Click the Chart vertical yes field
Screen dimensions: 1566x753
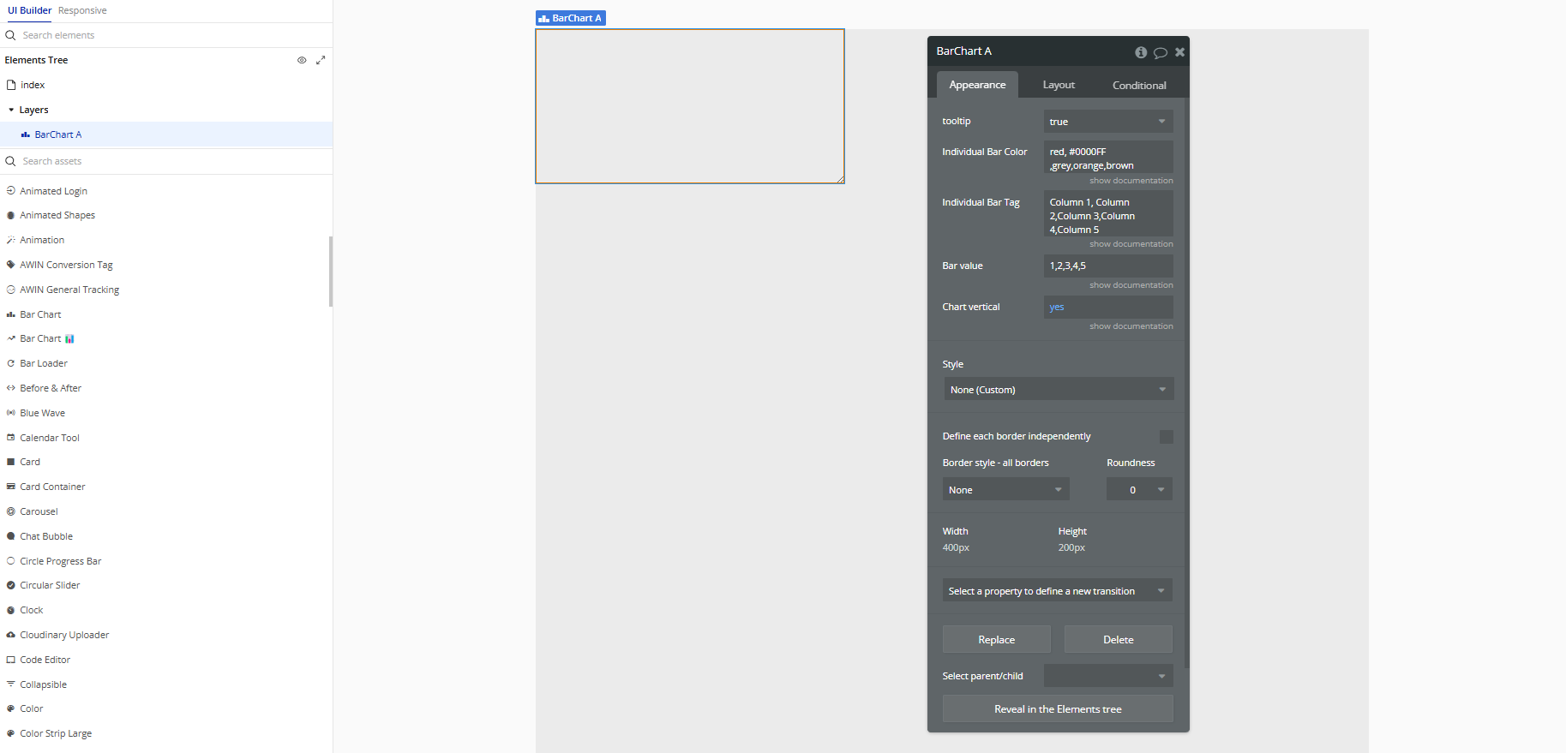(1108, 307)
